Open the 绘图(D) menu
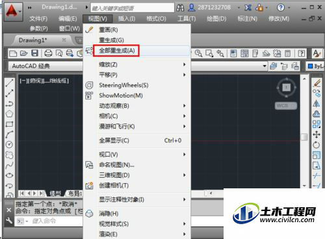This screenshot has height=239, width=325. click(x=216, y=19)
